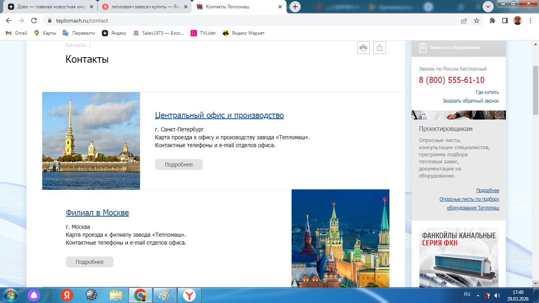The image size is (539, 303).
Task: Open the Центральный офис и производство link
Action: [x=219, y=115]
